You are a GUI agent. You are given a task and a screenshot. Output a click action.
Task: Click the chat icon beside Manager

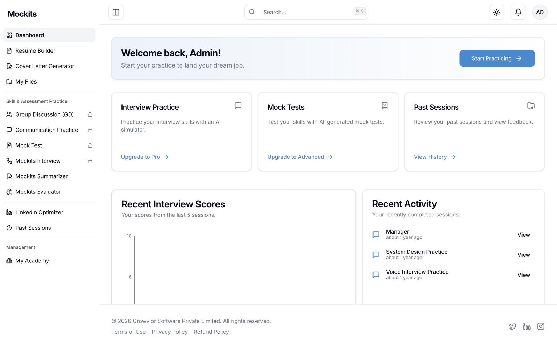point(376,235)
